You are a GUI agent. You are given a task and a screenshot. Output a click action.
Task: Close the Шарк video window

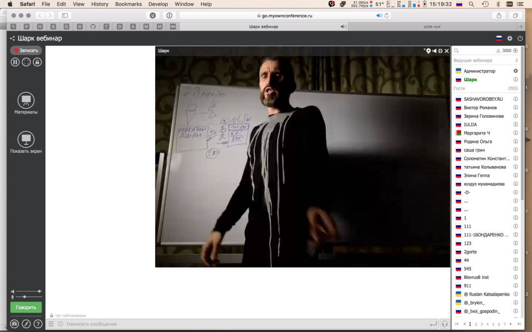click(x=447, y=51)
